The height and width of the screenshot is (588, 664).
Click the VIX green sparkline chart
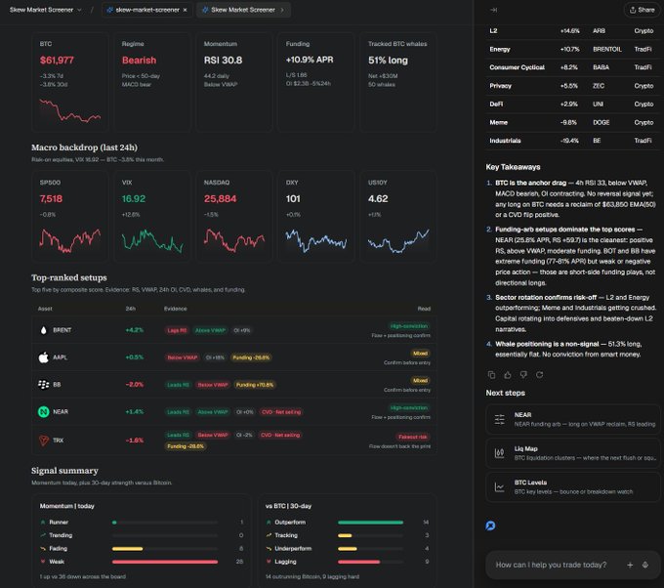tap(152, 240)
